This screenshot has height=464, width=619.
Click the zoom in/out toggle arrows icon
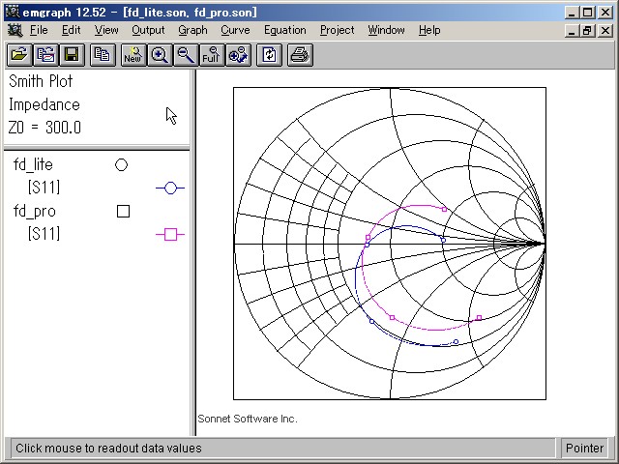click(x=238, y=55)
